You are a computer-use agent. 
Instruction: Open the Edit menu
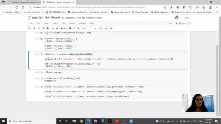coord(38,23)
